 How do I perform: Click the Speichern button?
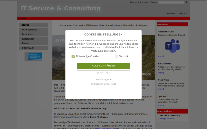point(103,73)
